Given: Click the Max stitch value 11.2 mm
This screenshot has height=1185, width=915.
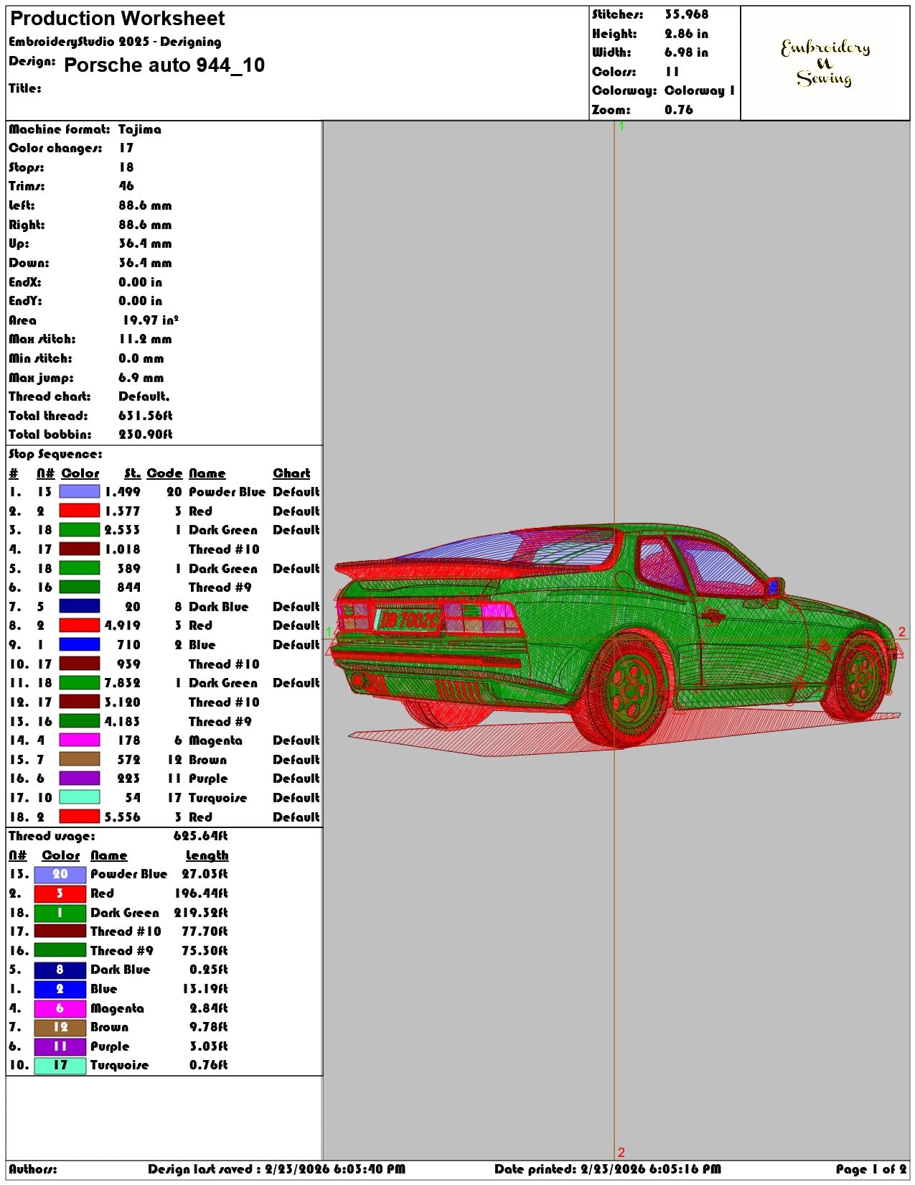Looking at the screenshot, I should 145,339.
